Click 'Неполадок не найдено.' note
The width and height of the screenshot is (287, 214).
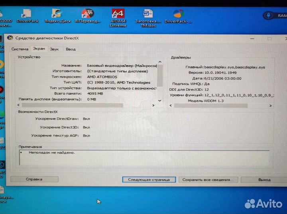point(52,153)
